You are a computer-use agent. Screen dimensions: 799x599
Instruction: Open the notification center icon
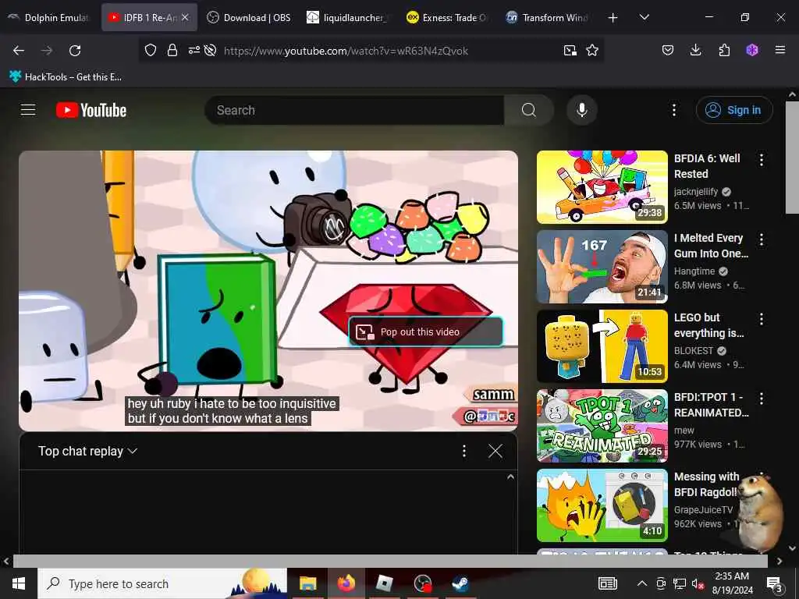click(x=774, y=583)
